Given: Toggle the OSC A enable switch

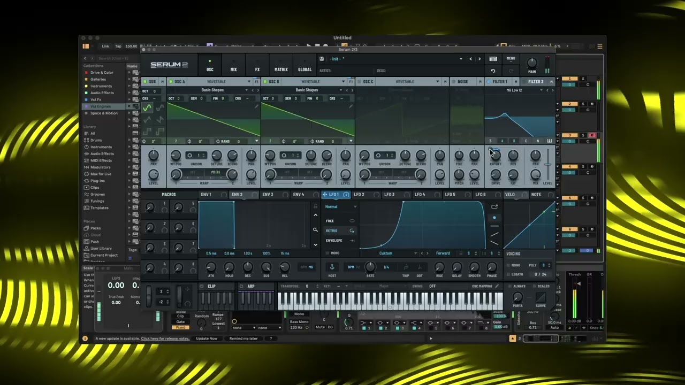Looking at the screenshot, I should coord(171,82).
